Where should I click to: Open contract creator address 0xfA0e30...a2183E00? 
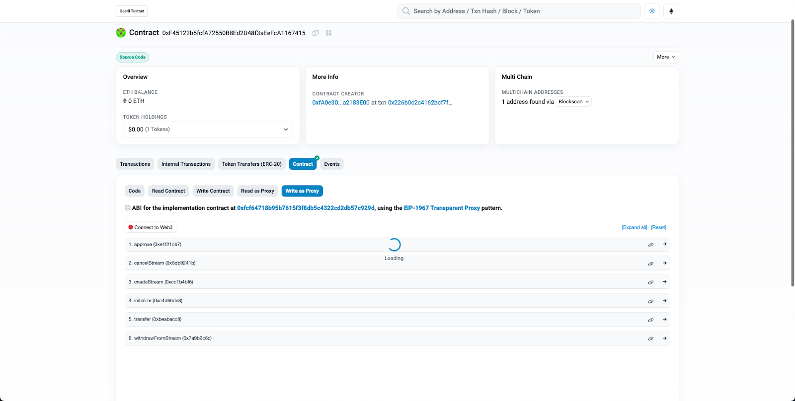point(341,103)
